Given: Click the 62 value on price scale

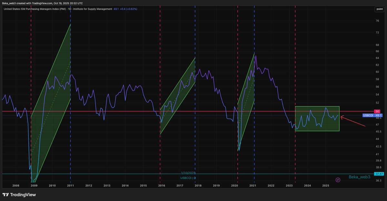Looking at the screenshot, I should point(377,65).
